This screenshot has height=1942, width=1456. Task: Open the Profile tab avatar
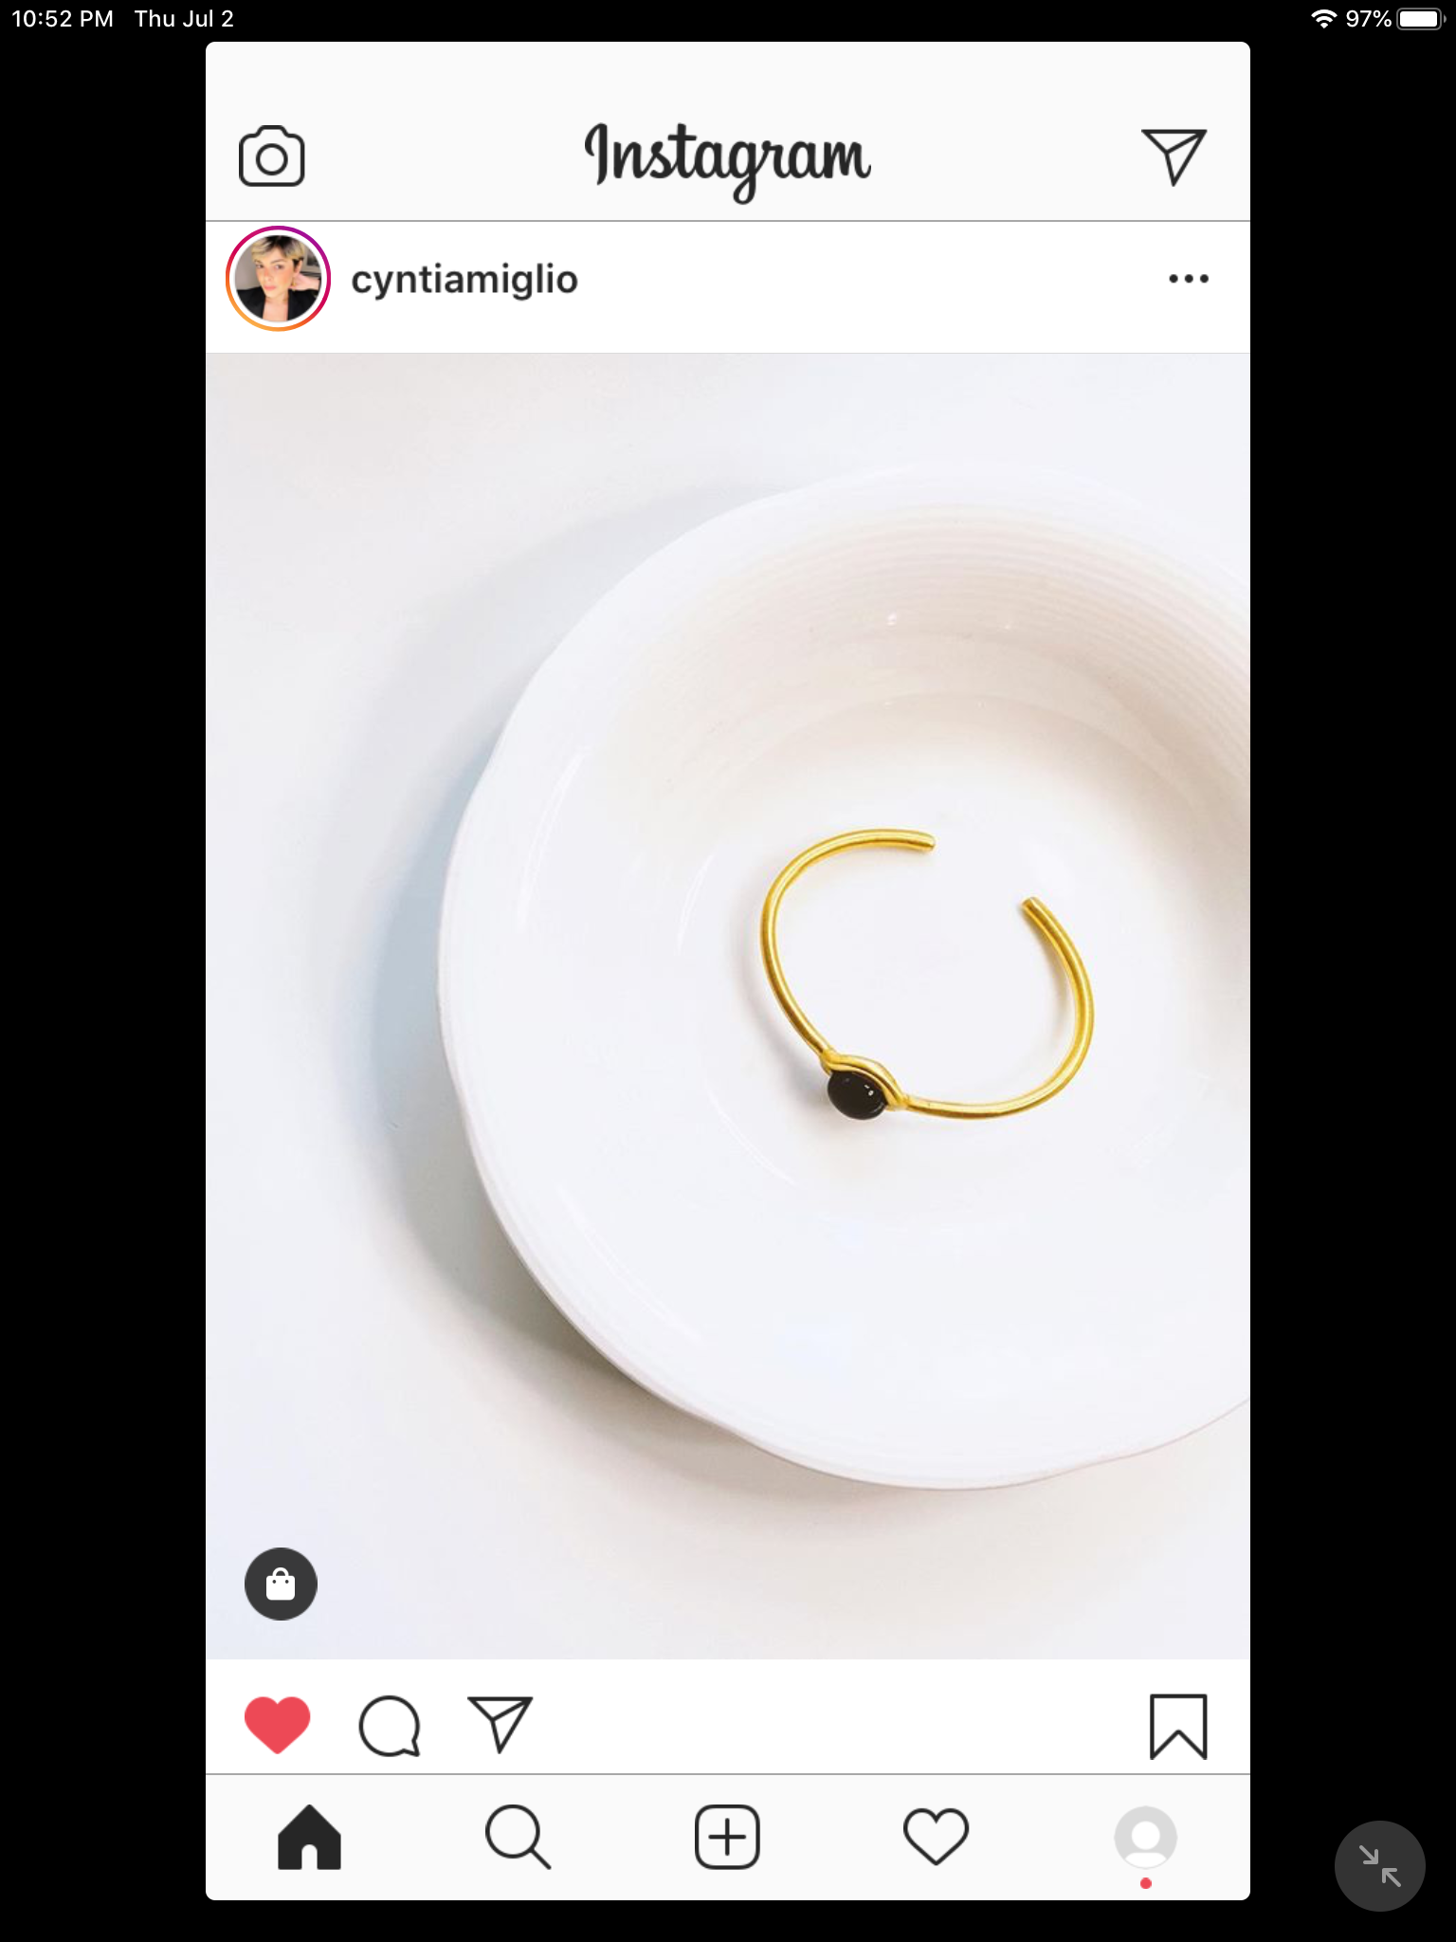point(1145,1838)
